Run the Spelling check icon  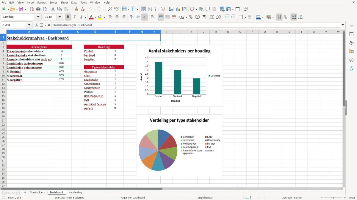pos(117,9)
